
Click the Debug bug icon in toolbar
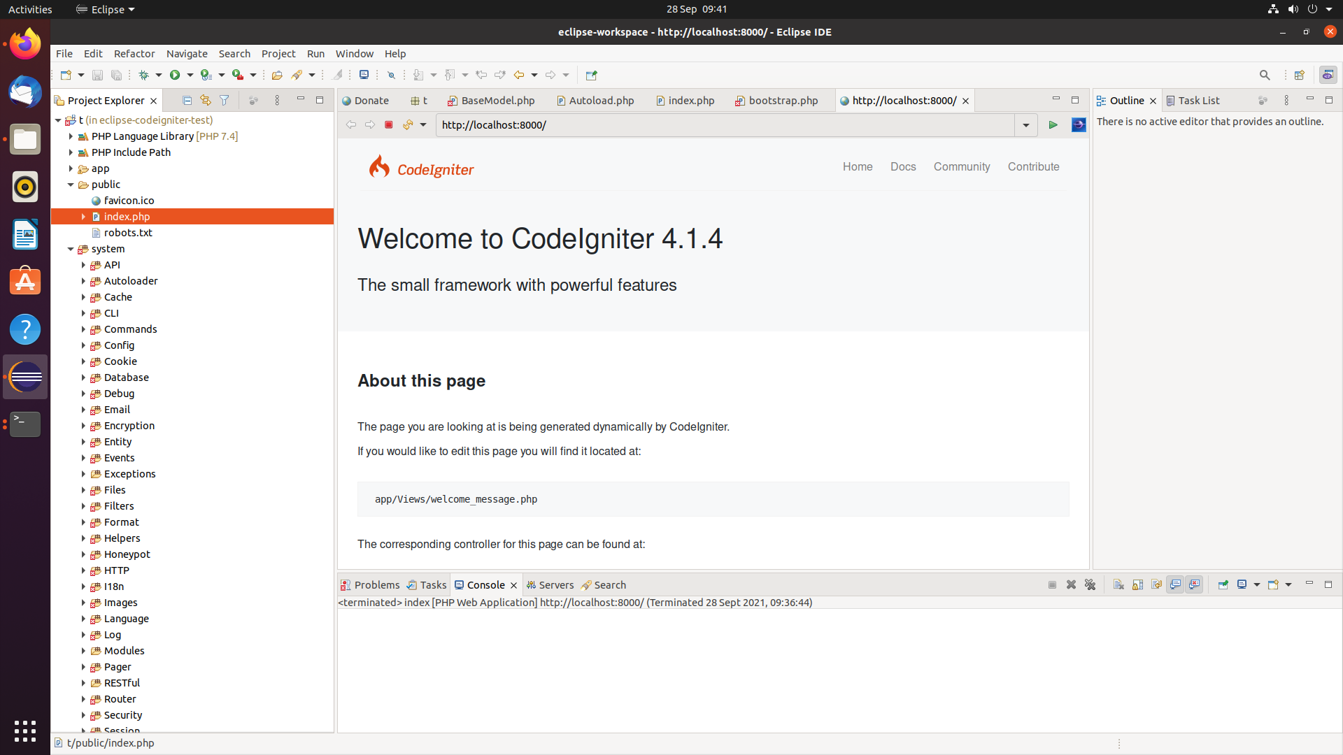click(x=143, y=75)
